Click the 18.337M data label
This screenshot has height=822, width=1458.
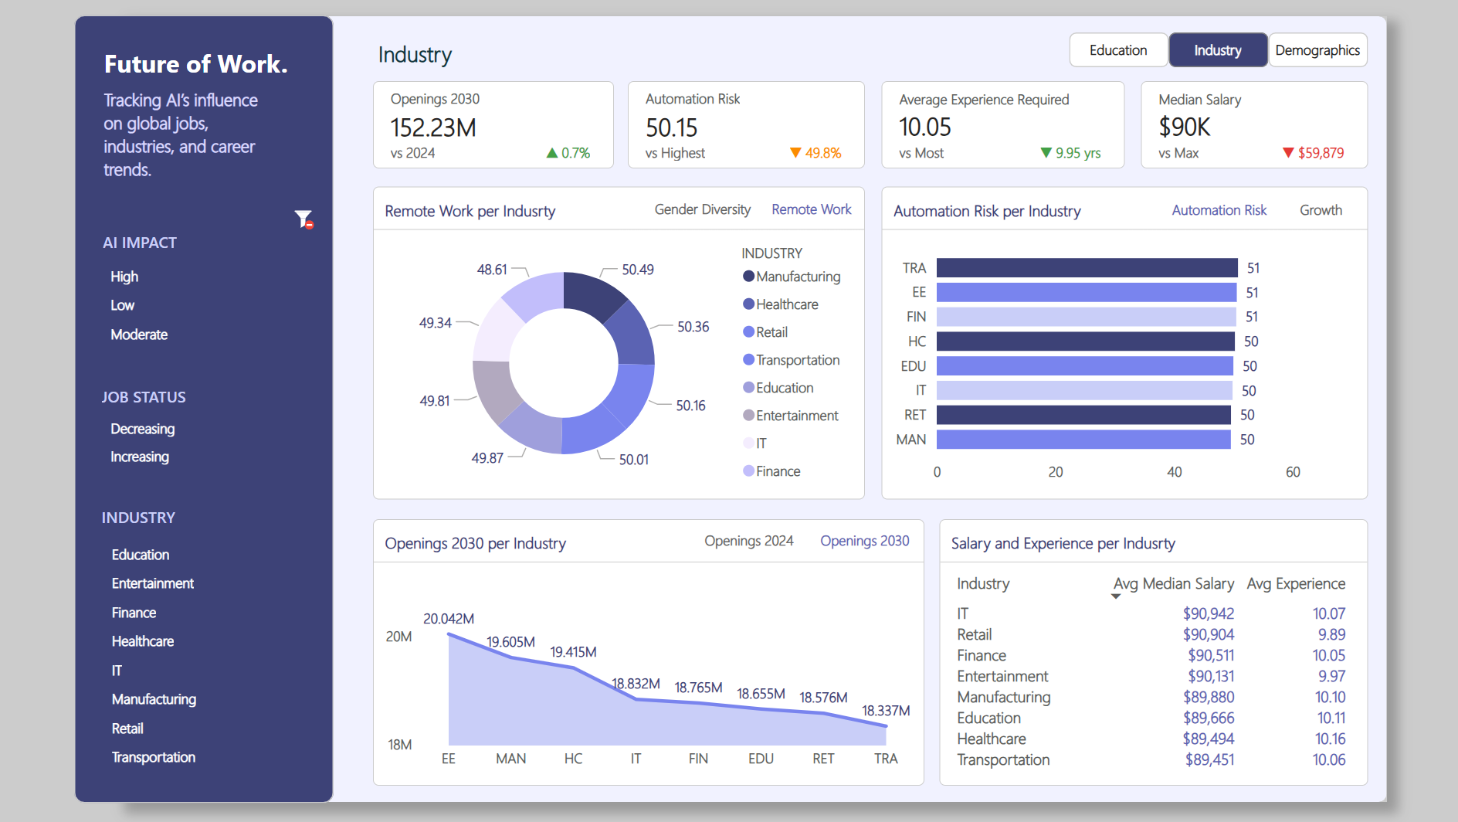tap(886, 711)
